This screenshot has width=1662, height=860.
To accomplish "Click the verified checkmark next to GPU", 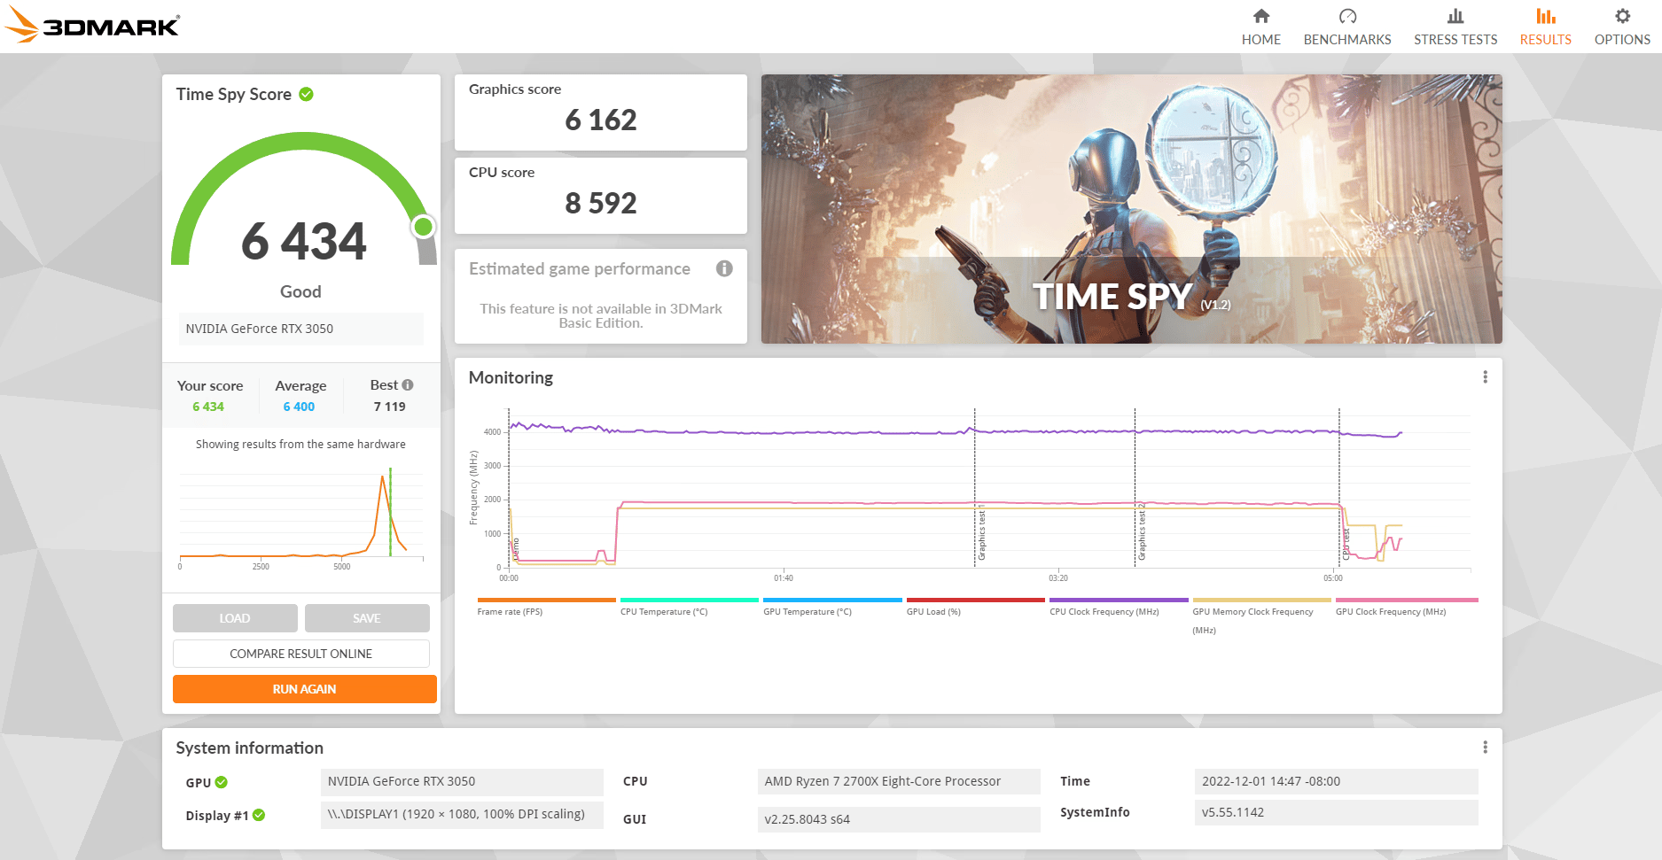I will (222, 782).
